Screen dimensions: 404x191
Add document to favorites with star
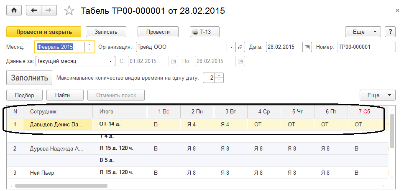[69, 11]
